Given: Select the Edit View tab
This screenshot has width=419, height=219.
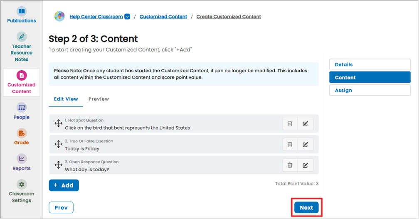Looking at the screenshot, I should (x=66, y=99).
